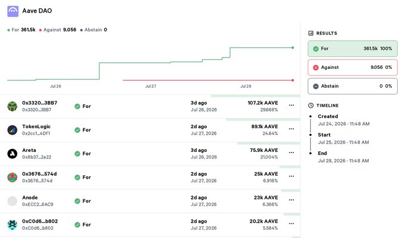Image resolution: width=405 pixels, height=238 pixels.
Task: Click the gray minus icon in Abstain result
Action: click(316, 86)
